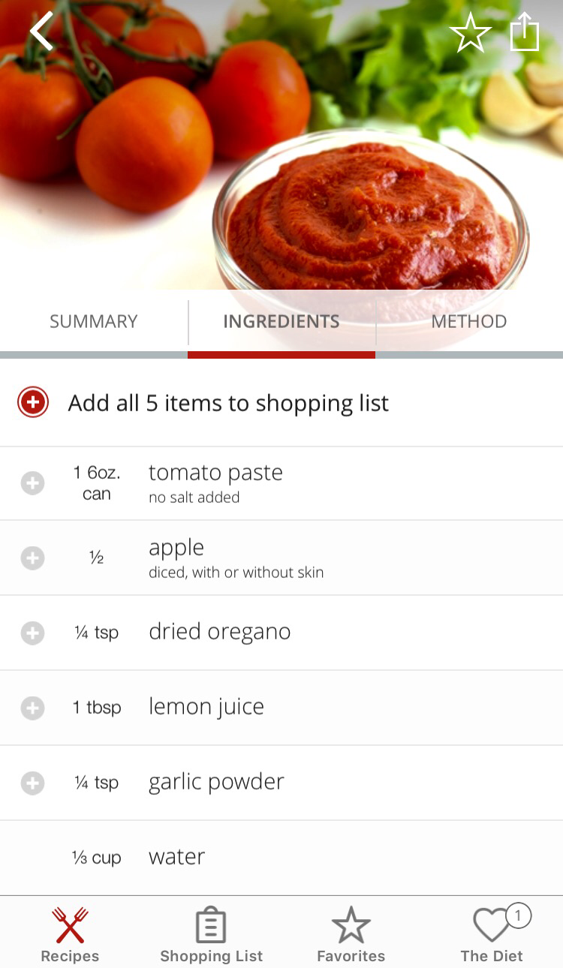563x968 pixels.
Task: Tap the red add-all plus icon
Action: click(33, 403)
